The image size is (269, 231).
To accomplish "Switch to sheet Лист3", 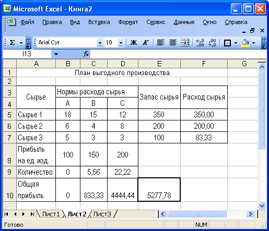I will (x=102, y=214).
